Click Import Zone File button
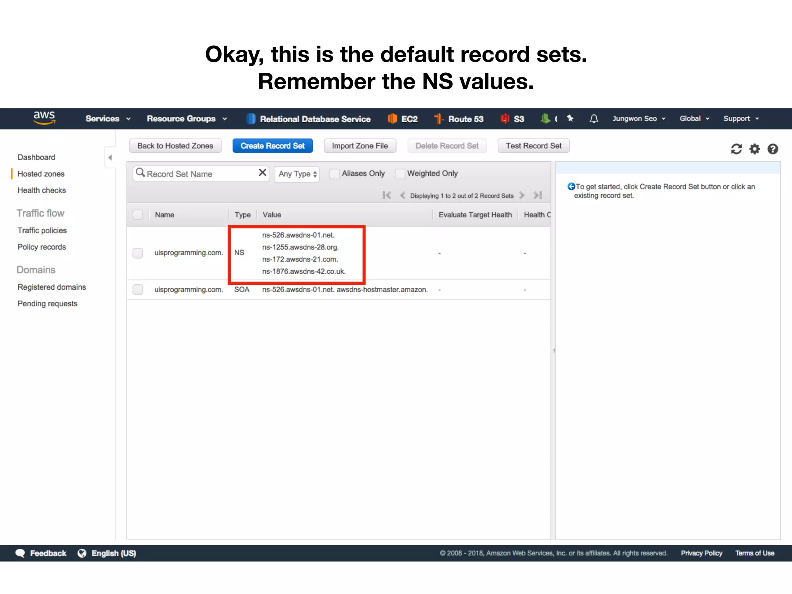The height and width of the screenshot is (594, 792). tap(360, 146)
